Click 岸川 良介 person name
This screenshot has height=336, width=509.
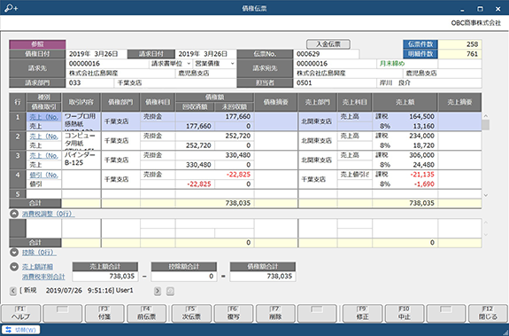click(x=395, y=82)
